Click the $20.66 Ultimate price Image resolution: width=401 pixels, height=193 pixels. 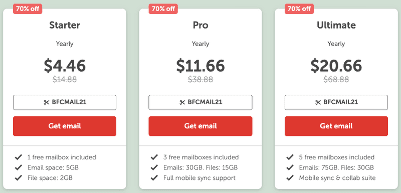336,66
